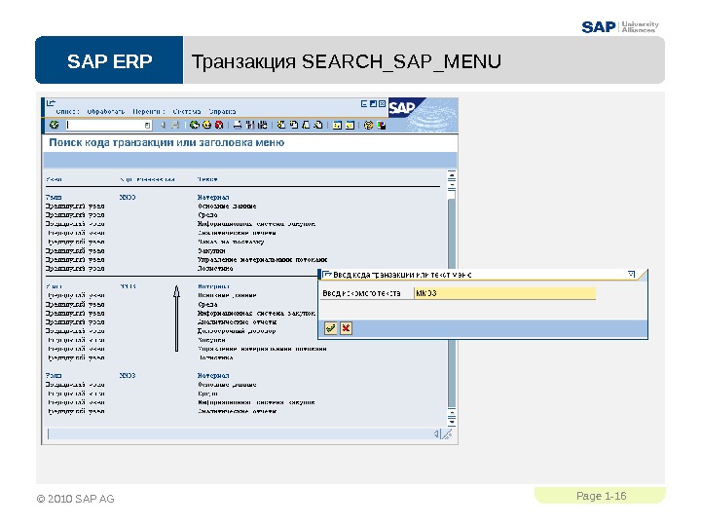This screenshot has width=701, height=526.
Task: Open the Справка menu
Action: coord(222,111)
